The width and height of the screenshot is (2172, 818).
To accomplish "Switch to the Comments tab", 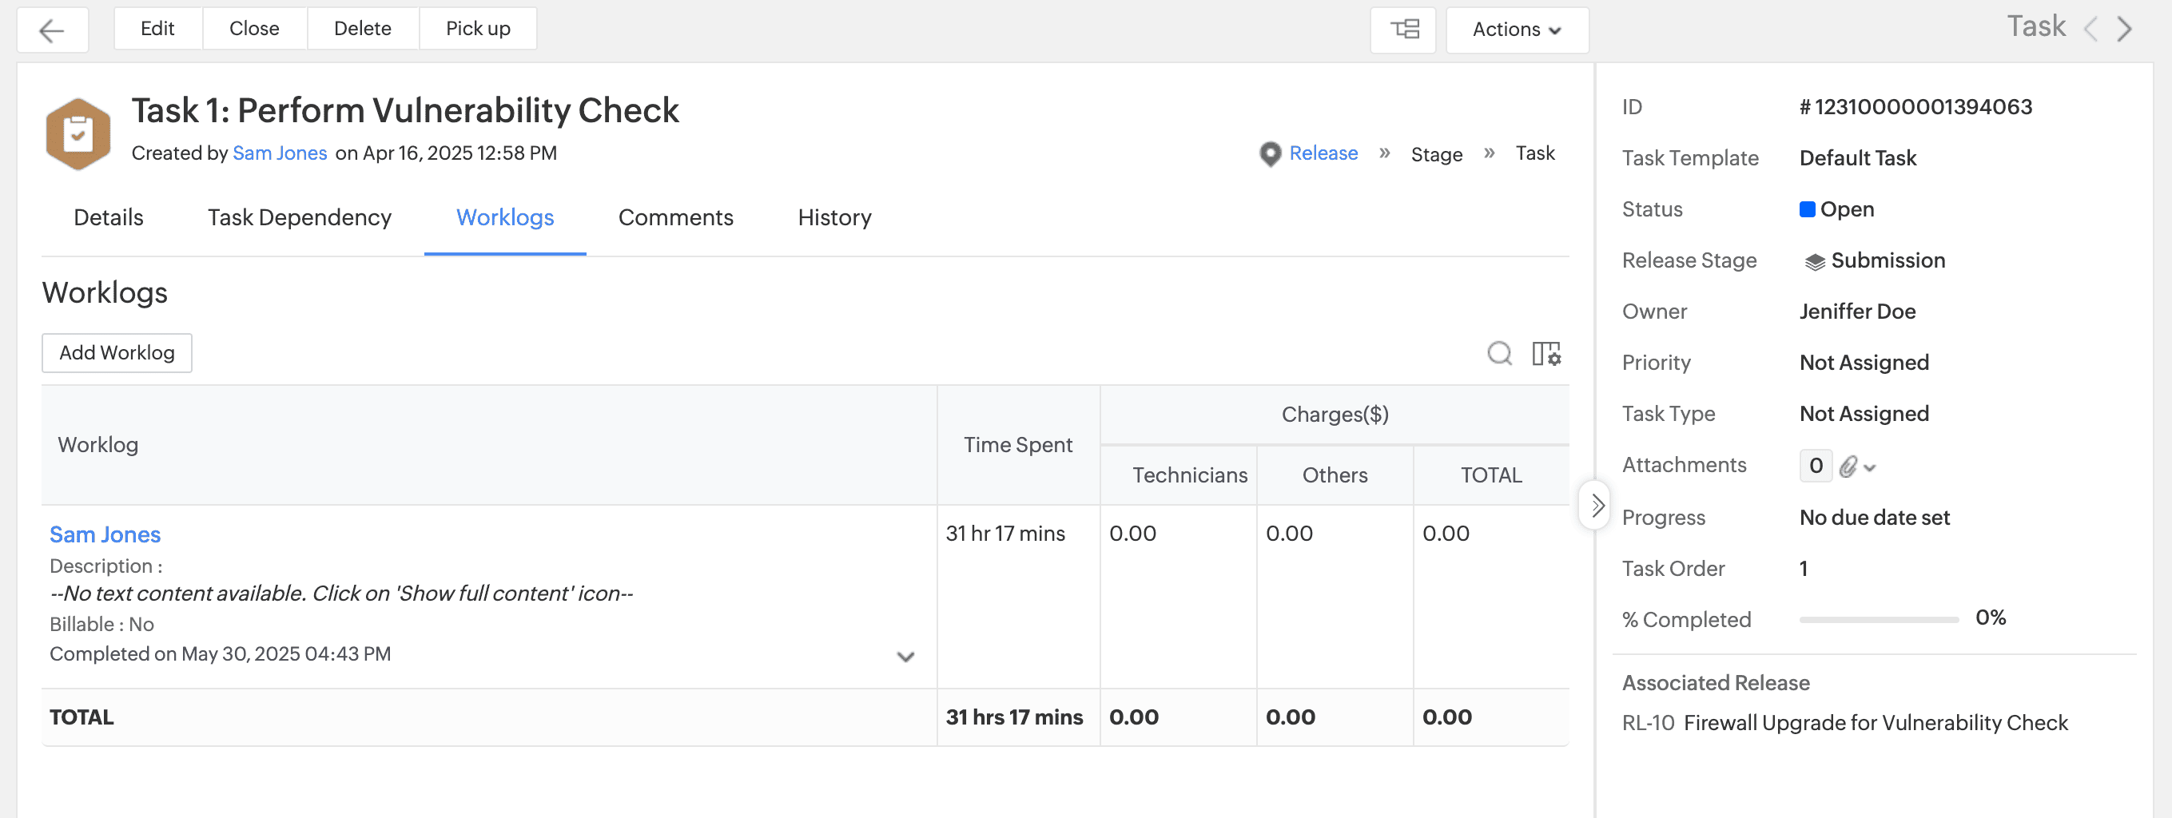I will click(x=675, y=217).
